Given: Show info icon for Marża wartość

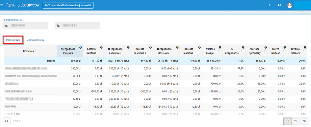Looking at the screenshot, I should [x=285, y=47].
